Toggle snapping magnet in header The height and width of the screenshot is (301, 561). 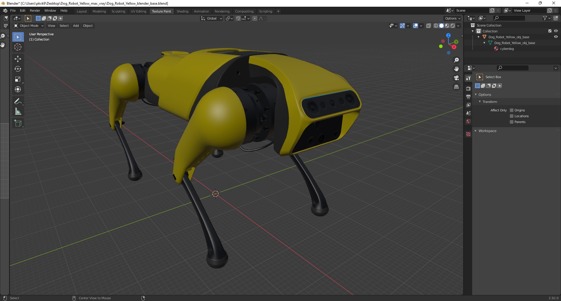click(238, 18)
